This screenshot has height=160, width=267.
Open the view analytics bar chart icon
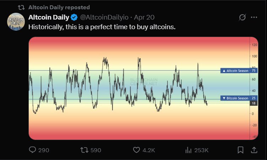click(x=188, y=150)
